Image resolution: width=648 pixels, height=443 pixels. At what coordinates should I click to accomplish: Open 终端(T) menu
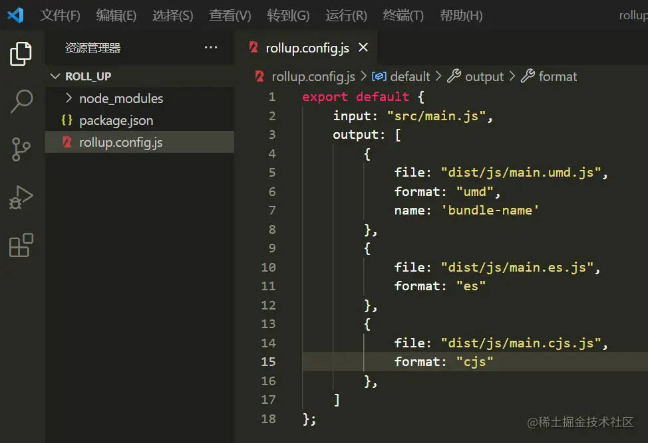(x=403, y=15)
